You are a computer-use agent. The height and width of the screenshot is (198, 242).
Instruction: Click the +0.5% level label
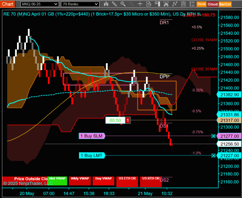197,27
